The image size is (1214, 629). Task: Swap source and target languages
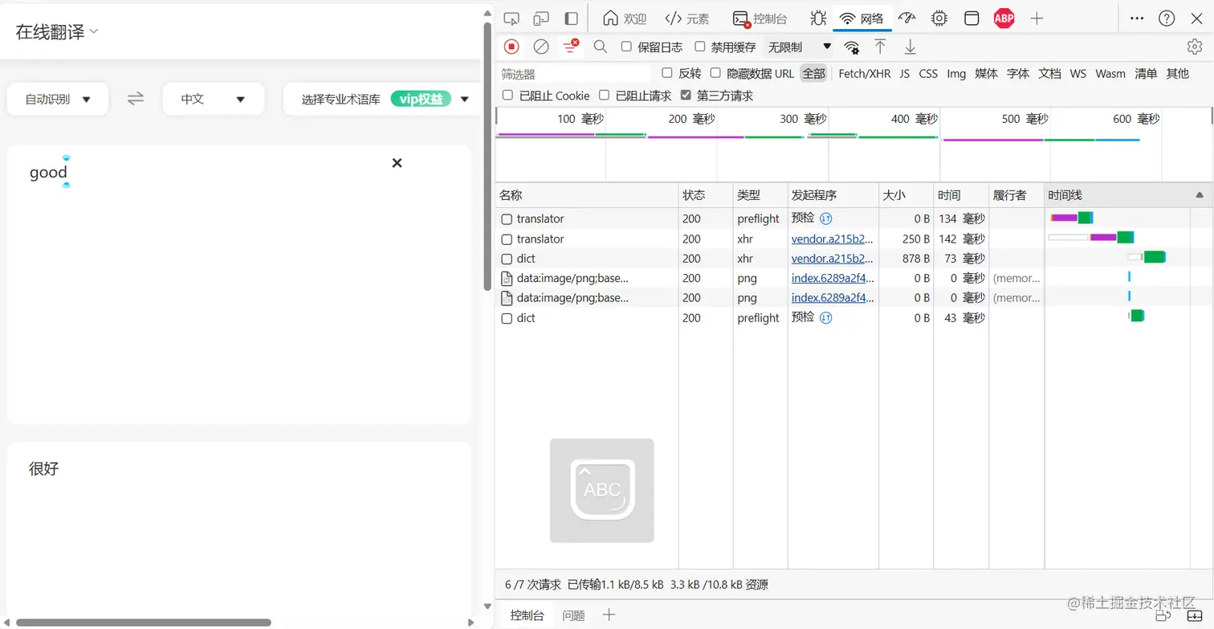pos(136,99)
